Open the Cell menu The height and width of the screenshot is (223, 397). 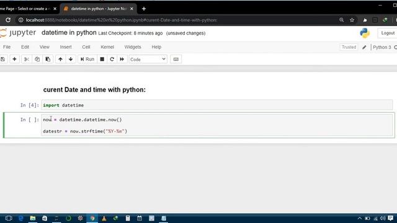coord(86,47)
